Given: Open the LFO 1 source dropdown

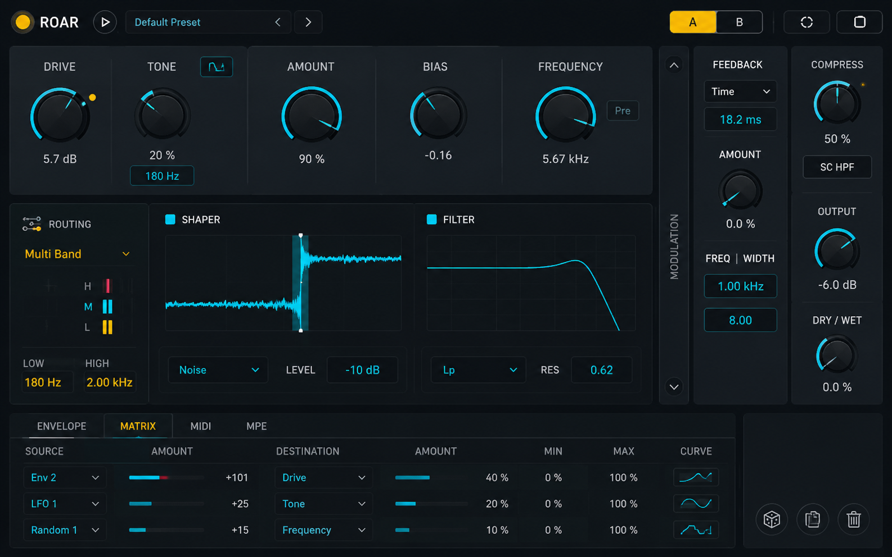Looking at the screenshot, I should pos(65,504).
